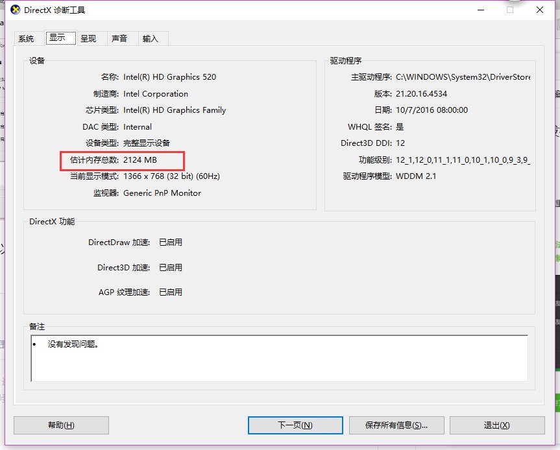Click Direct3D 加速 status 已启用
Image resolution: width=560 pixels, height=450 pixels.
point(171,267)
